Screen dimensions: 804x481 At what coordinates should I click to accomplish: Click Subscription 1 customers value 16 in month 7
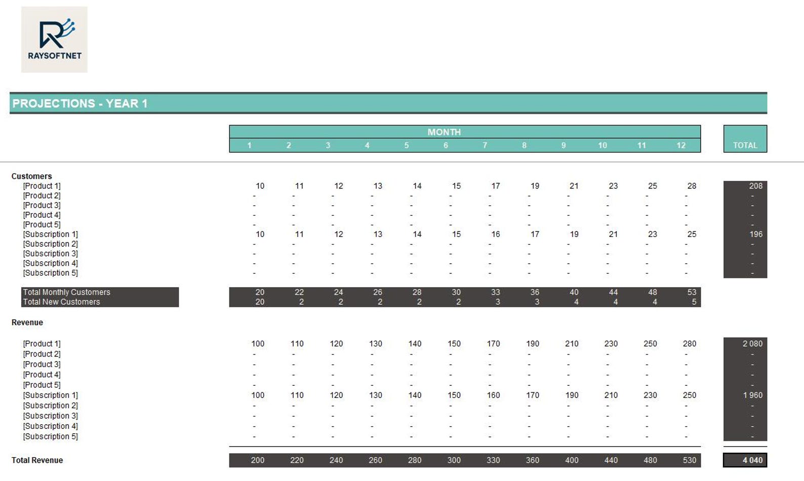click(495, 234)
